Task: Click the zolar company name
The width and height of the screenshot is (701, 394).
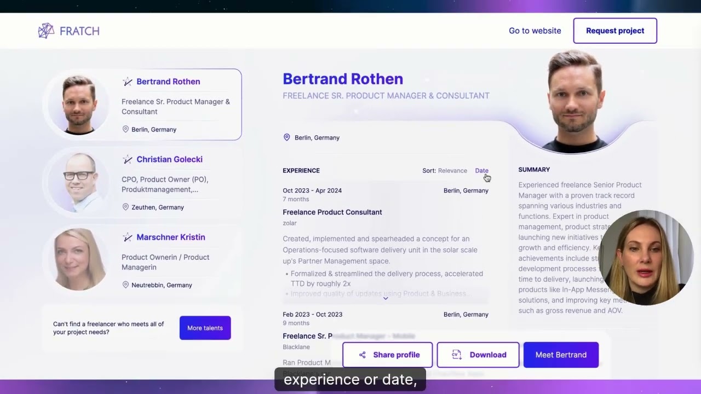Action: click(x=290, y=223)
